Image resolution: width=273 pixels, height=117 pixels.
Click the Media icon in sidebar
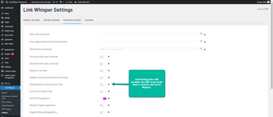click(2, 18)
